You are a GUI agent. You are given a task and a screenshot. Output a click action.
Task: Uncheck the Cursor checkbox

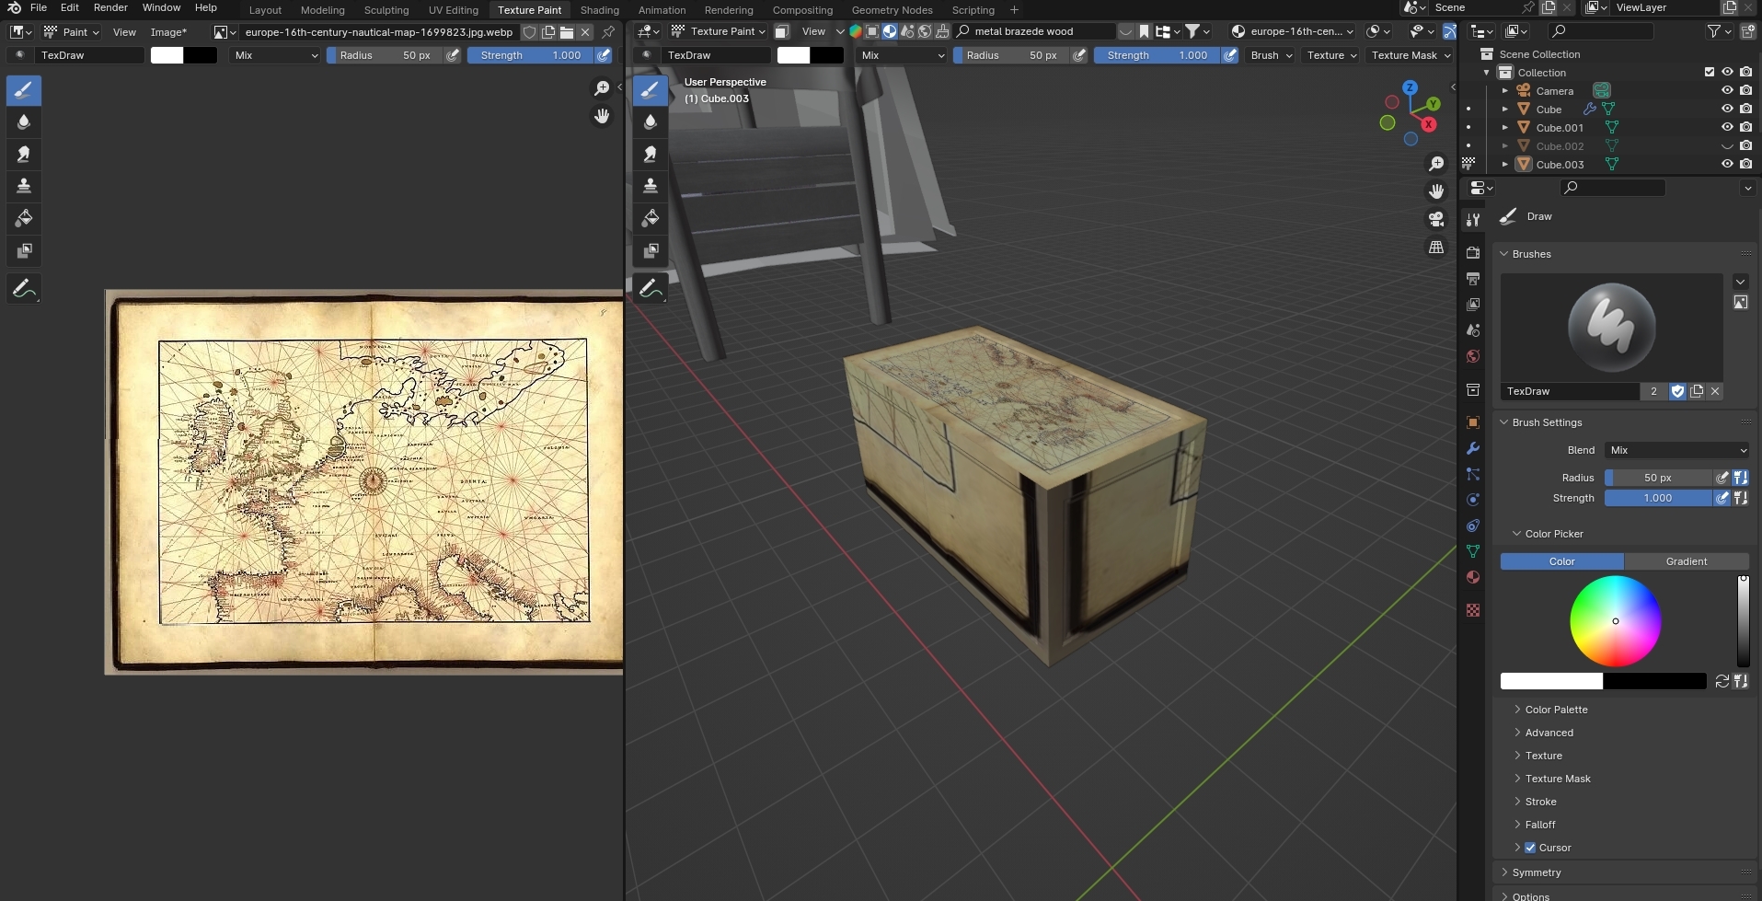point(1530,848)
